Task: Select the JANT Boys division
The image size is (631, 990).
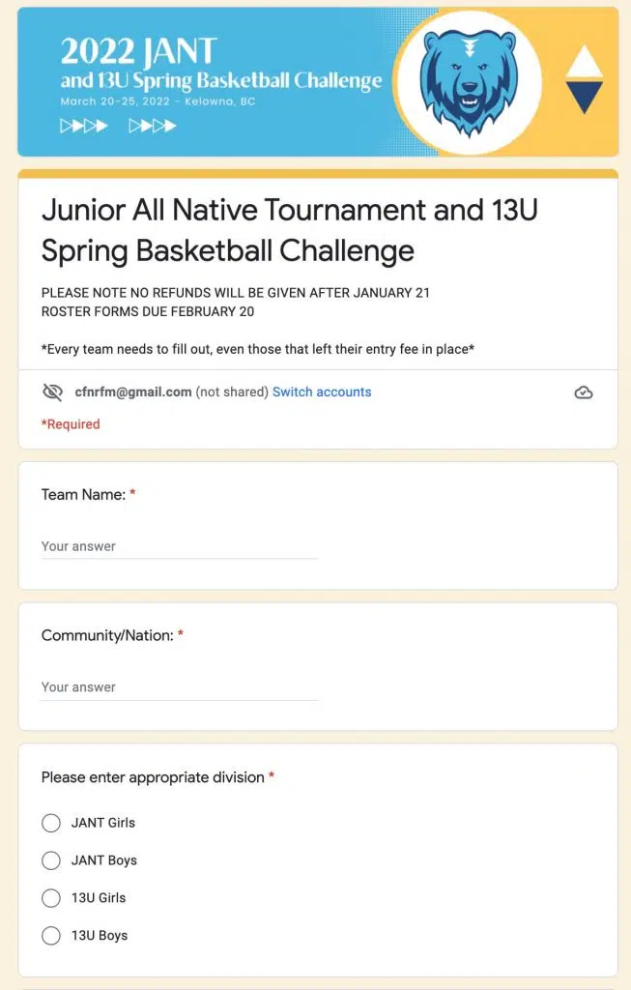Action: pyautogui.click(x=51, y=860)
